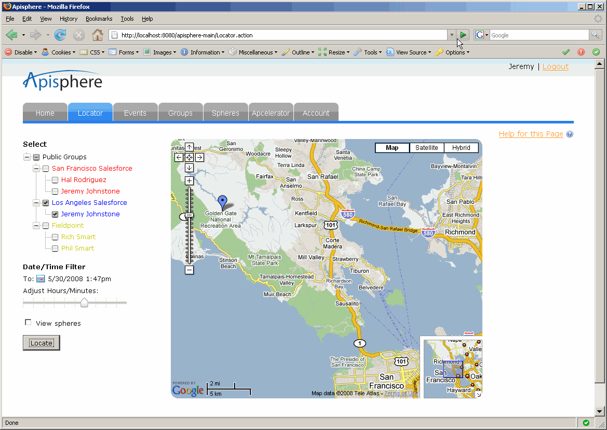Image resolution: width=607 pixels, height=430 pixels.
Task: Zoom out the map with minus button
Action: tap(190, 270)
